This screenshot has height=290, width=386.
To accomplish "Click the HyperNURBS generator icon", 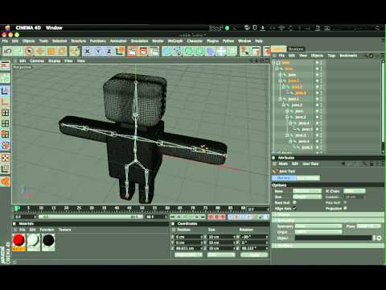I will (188, 51).
